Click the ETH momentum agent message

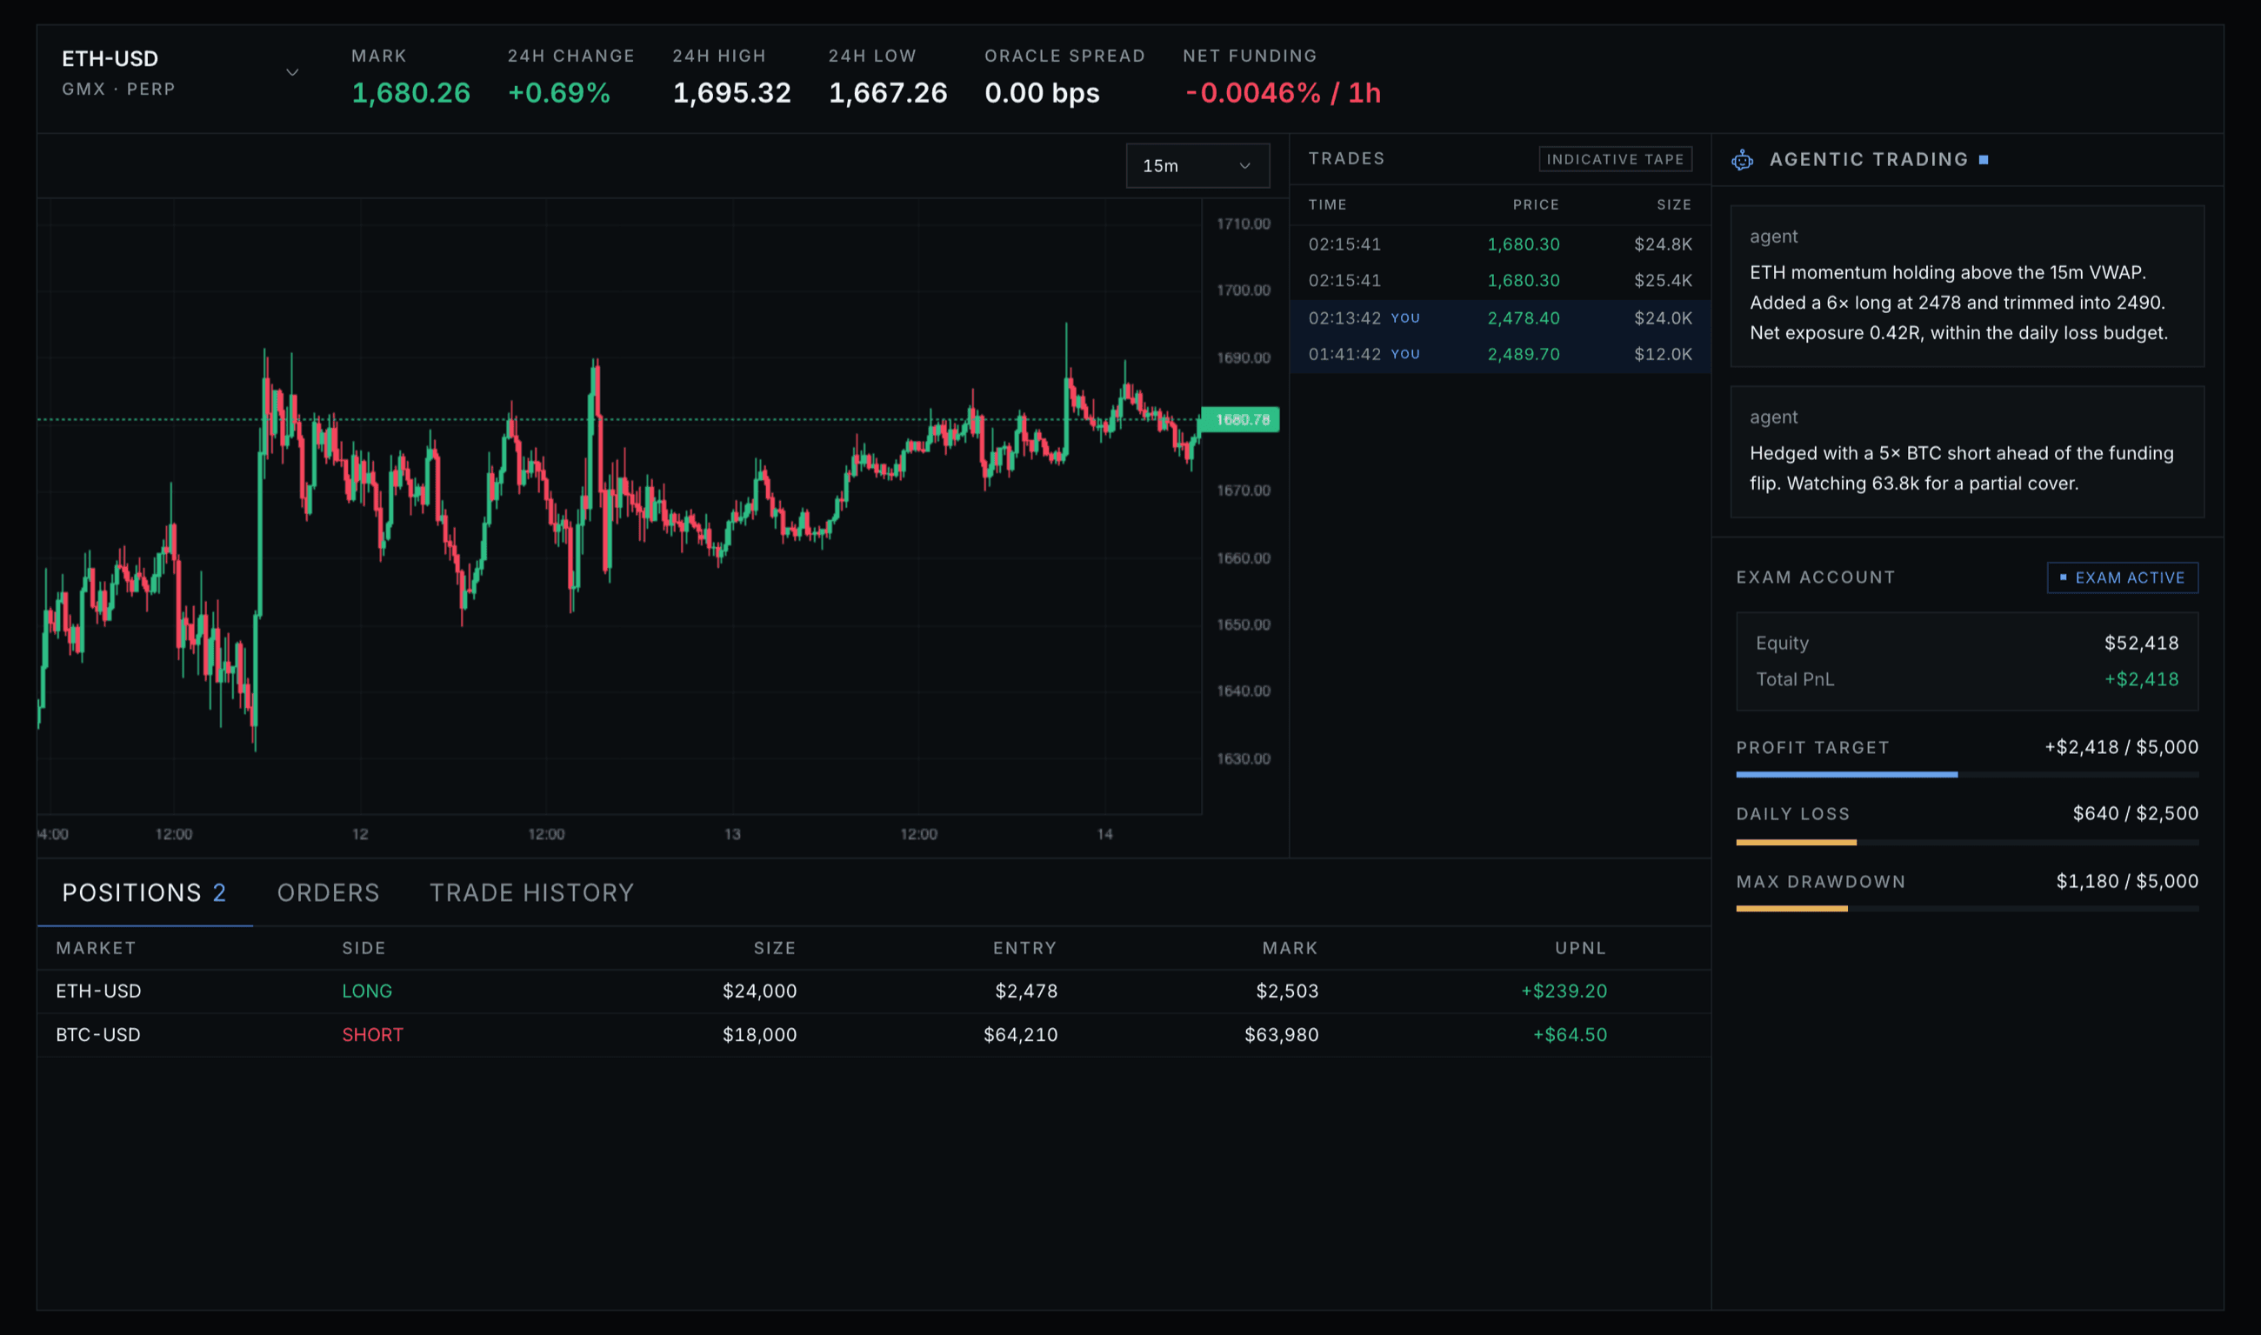(1967, 286)
